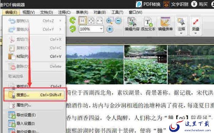The image size is (214, 133).
Task: Choose 查找(F) Ctrl+F menu entry
Action: pos(34,86)
